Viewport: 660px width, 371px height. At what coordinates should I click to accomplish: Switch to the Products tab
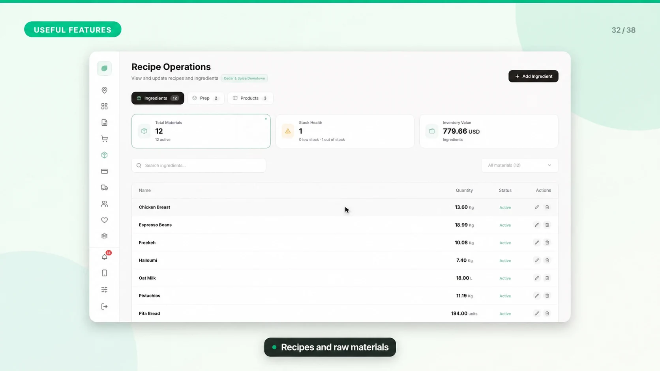point(250,98)
